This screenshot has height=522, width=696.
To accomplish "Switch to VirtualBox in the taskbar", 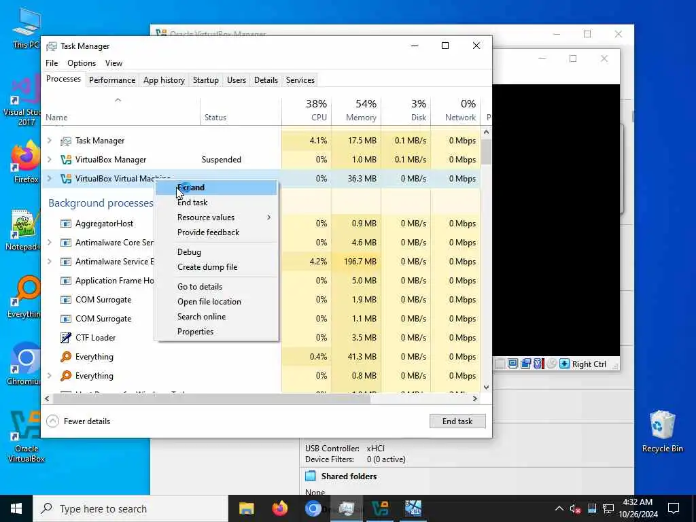I will (x=380, y=508).
